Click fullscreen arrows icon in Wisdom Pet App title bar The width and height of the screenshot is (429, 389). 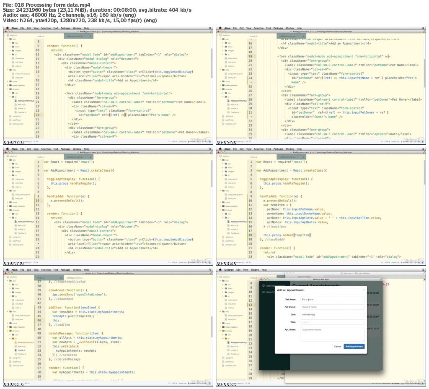click(x=380, y=279)
